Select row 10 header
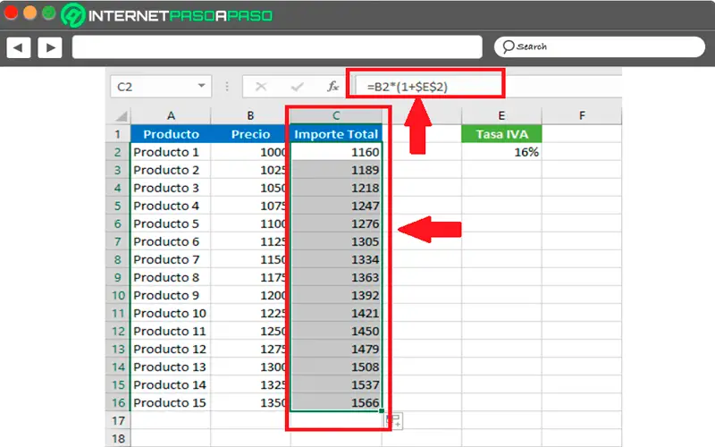The image size is (715, 447). click(x=118, y=295)
